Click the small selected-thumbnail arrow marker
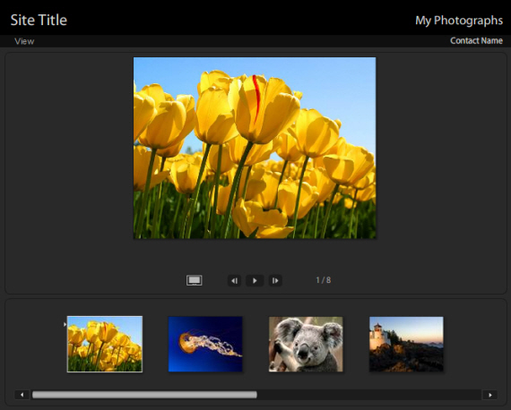 pos(65,324)
